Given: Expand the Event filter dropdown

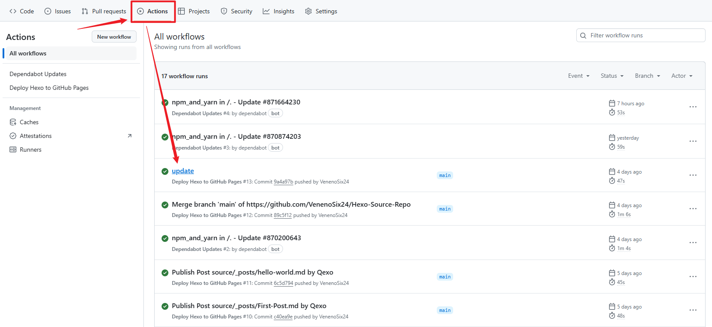Looking at the screenshot, I should (578, 76).
